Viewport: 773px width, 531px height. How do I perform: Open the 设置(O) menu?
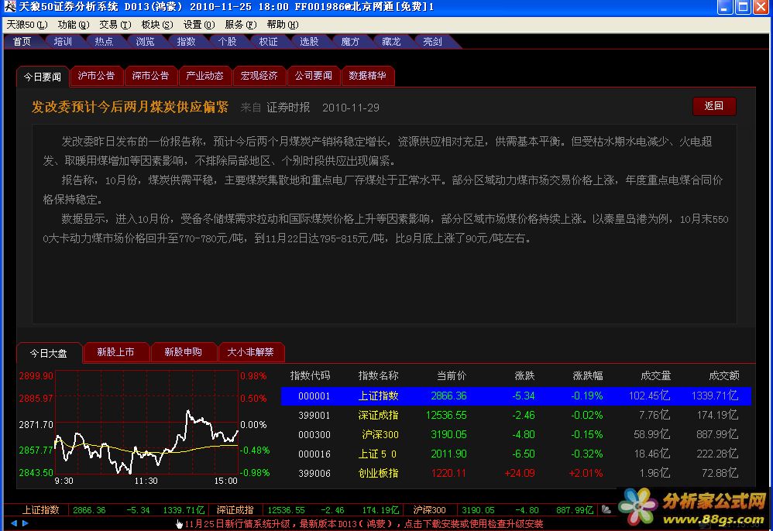(x=199, y=25)
